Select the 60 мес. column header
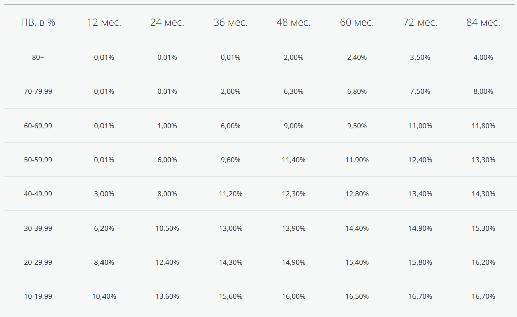 pyautogui.click(x=357, y=23)
